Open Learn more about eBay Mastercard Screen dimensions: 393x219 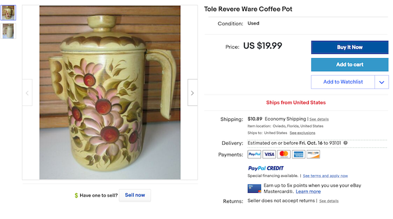308,192
